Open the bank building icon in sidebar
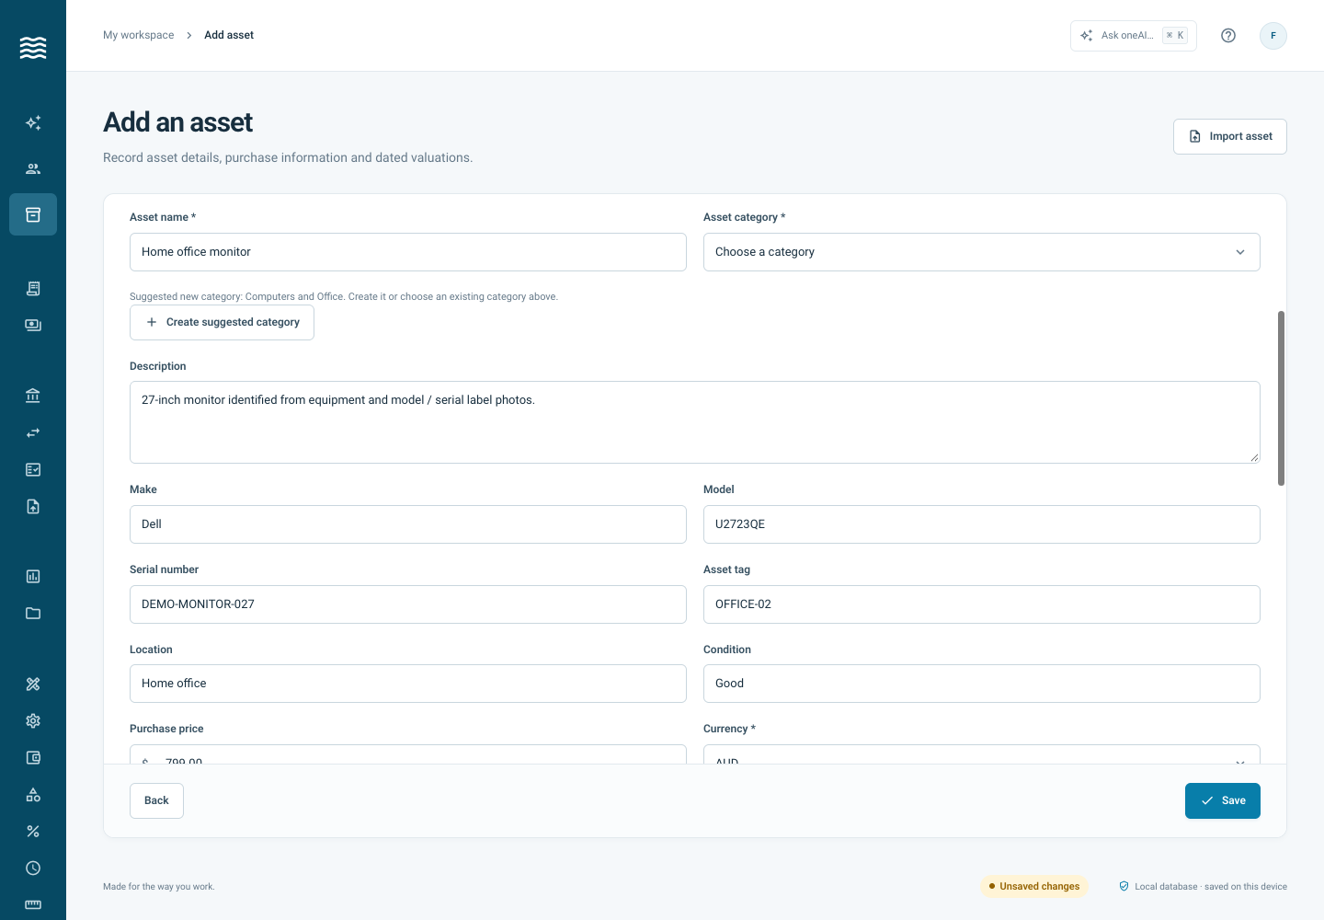 (33, 396)
